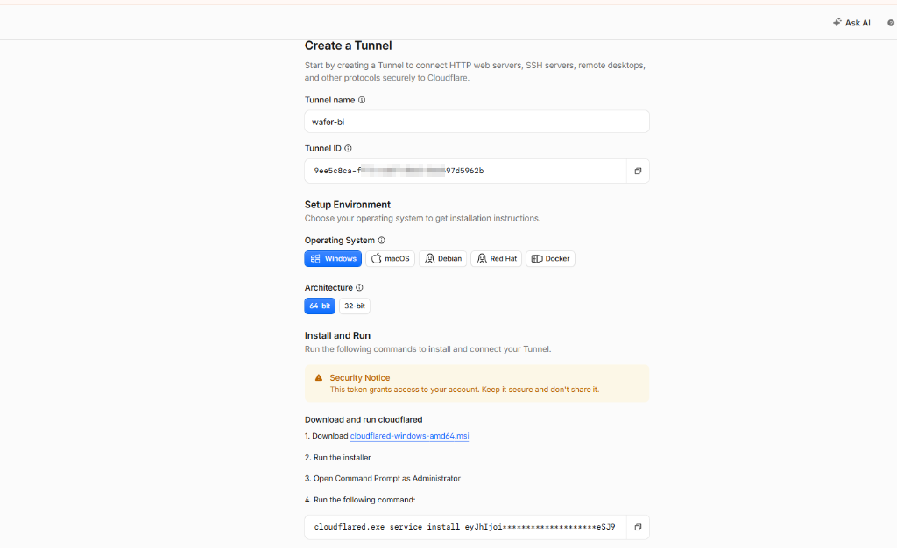Click the Tunnel name info icon
Image resolution: width=897 pixels, height=548 pixels.
pos(362,100)
